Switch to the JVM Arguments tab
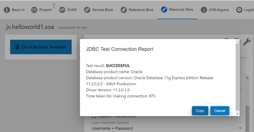 pos(219,10)
